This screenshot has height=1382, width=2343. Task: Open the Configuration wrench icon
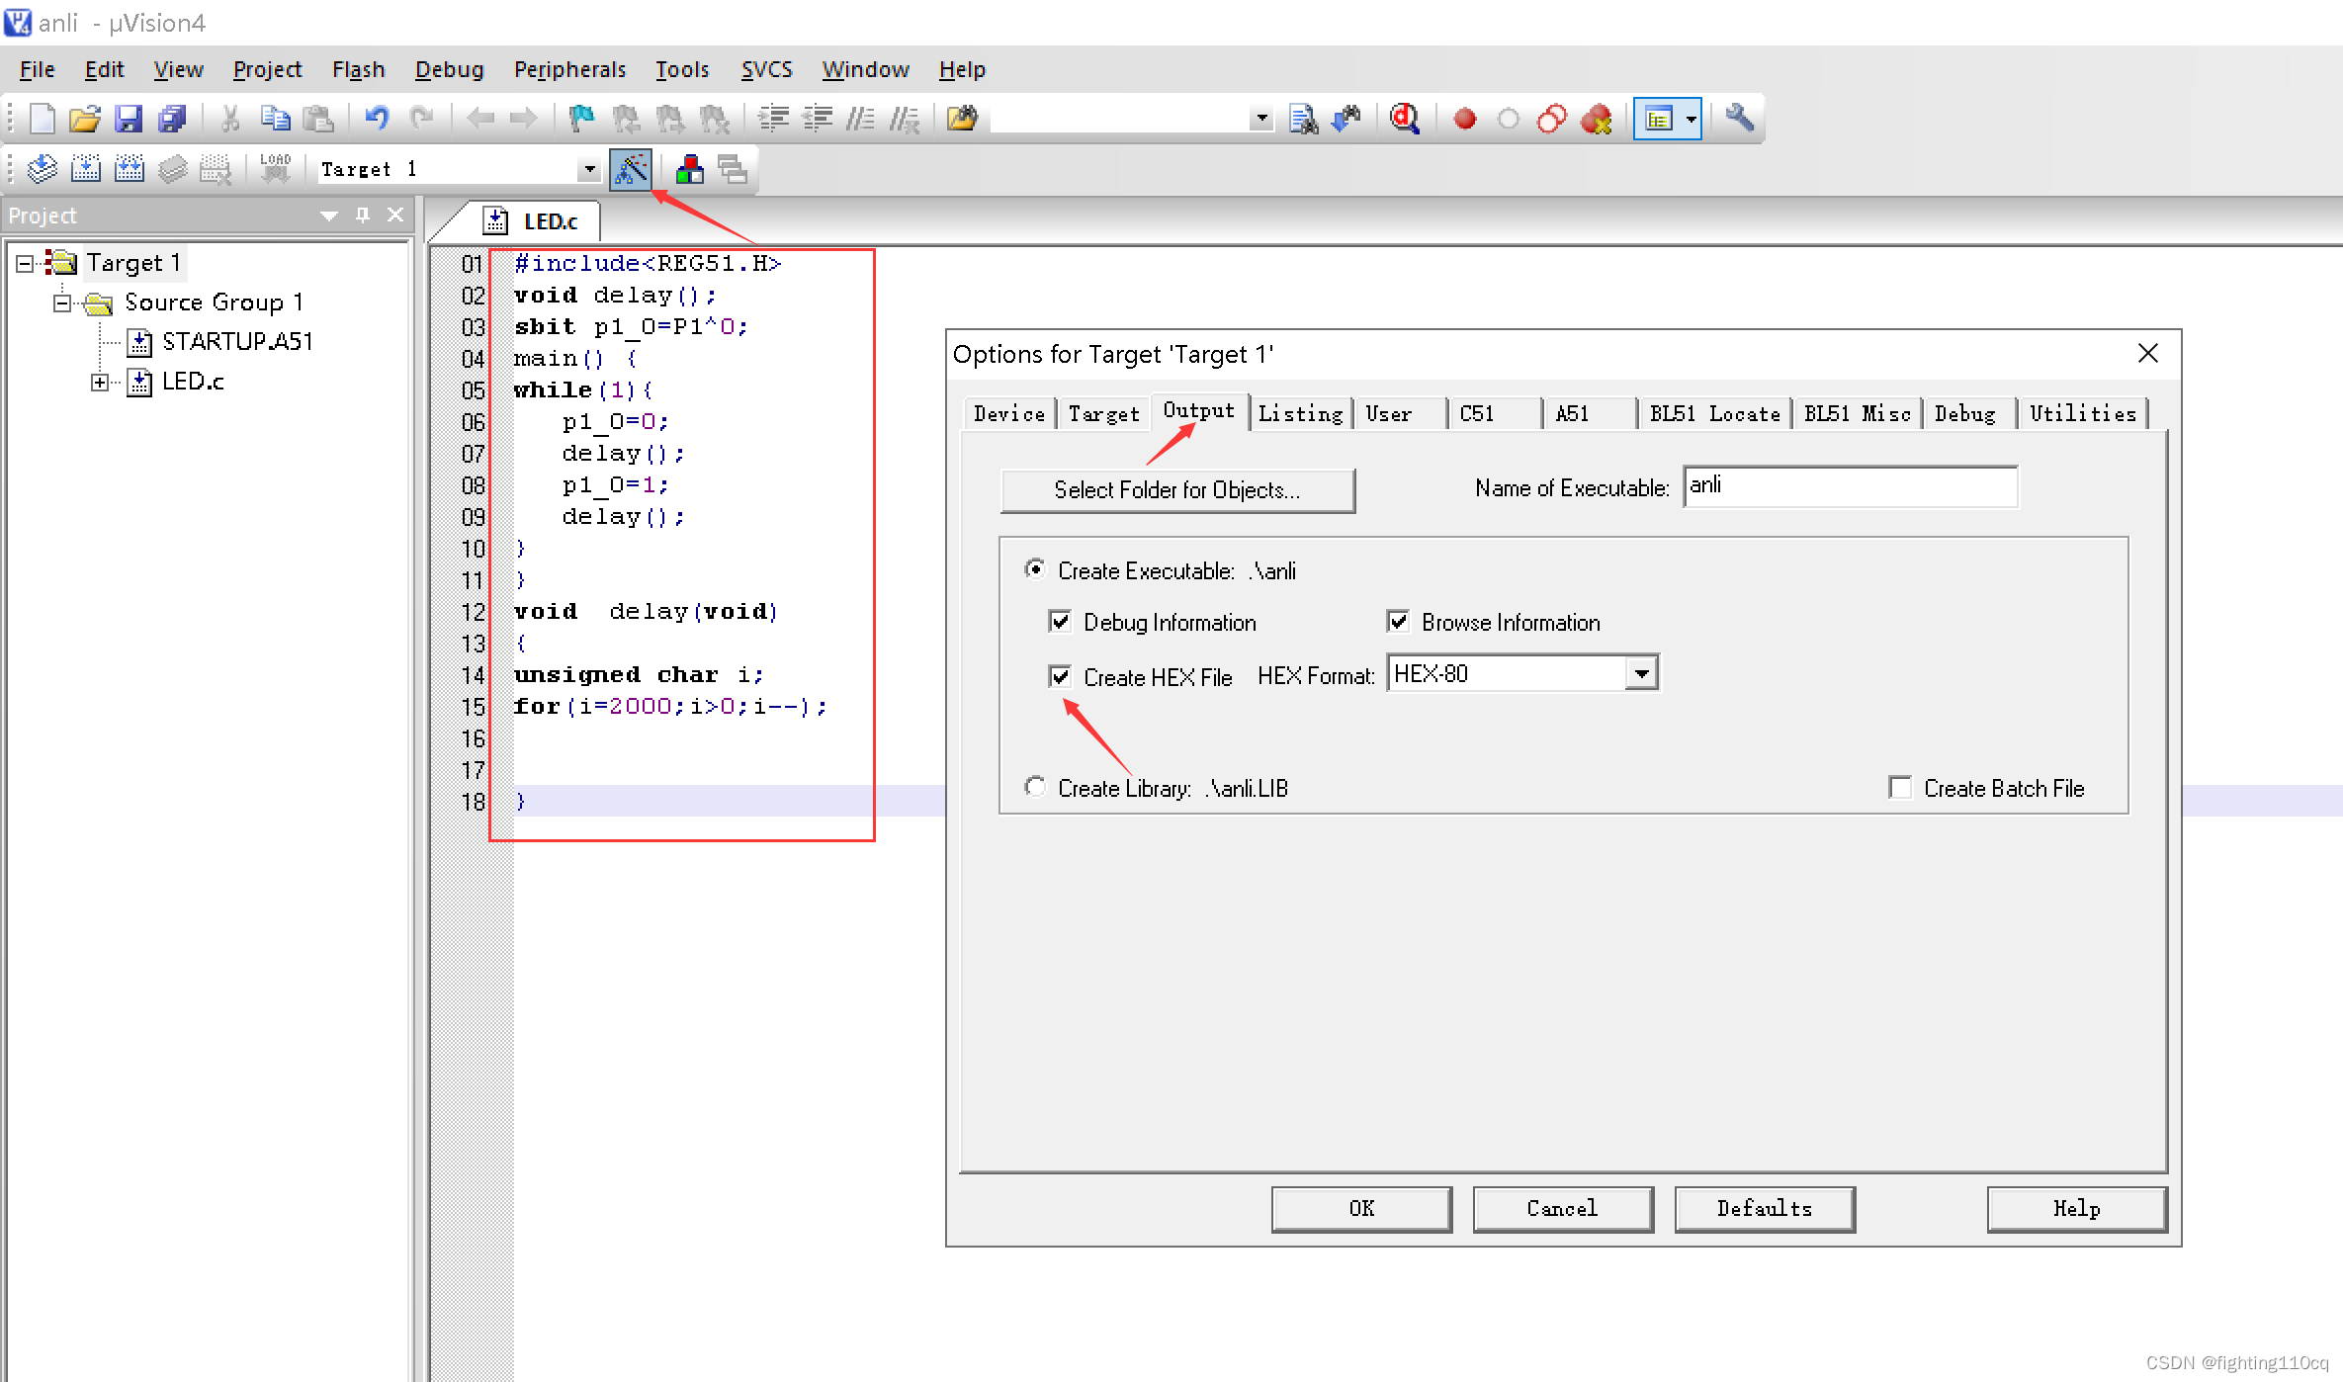click(1739, 120)
